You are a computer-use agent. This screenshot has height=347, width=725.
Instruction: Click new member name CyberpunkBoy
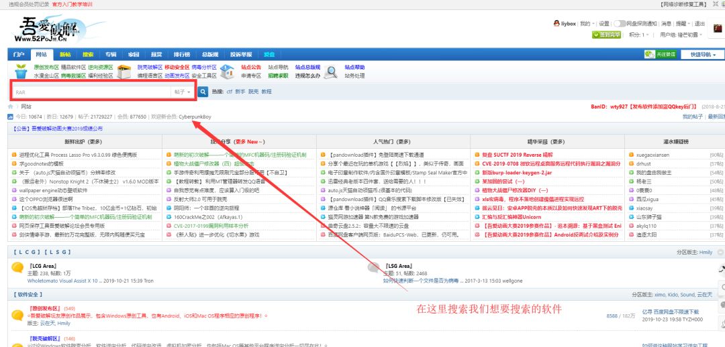pyautogui.click(x=195, y=117)
